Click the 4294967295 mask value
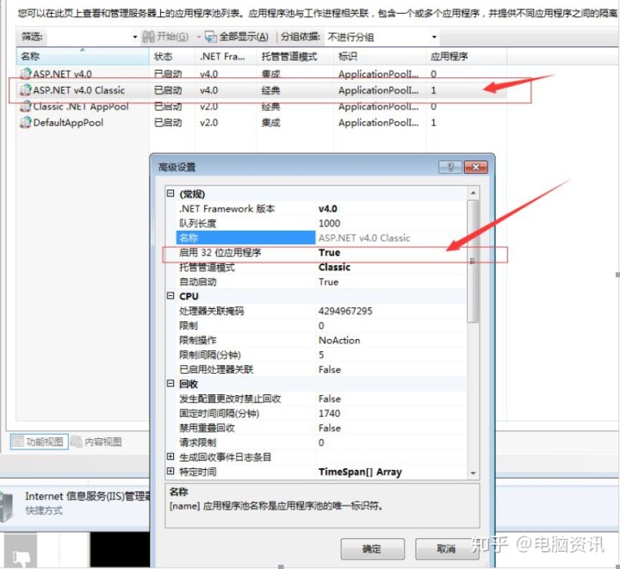The width and height of the screenshot is (620, 569). 345,311
